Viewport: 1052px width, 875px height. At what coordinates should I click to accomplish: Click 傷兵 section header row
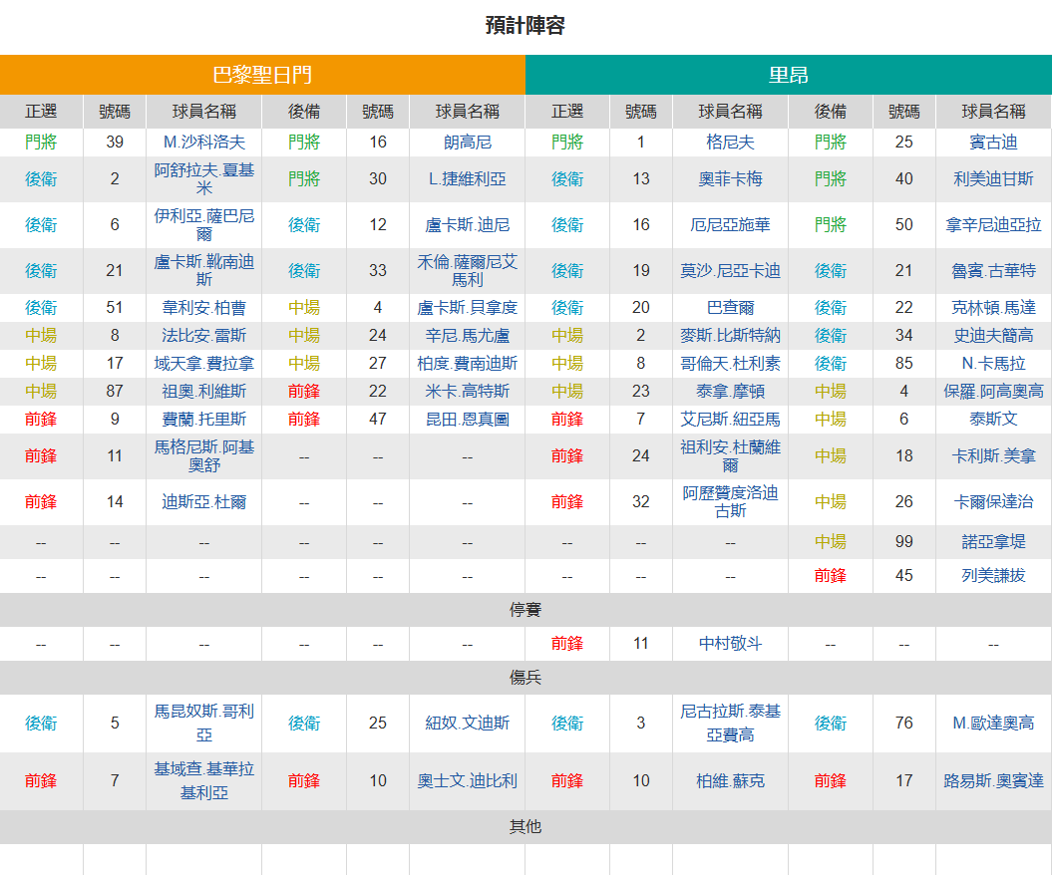tap(526, 678)
